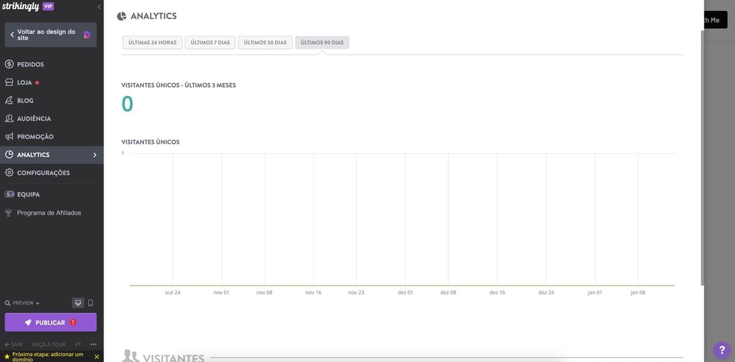
Task: Click the red alert badge on Publicar
Action: (x=73, y=322)
